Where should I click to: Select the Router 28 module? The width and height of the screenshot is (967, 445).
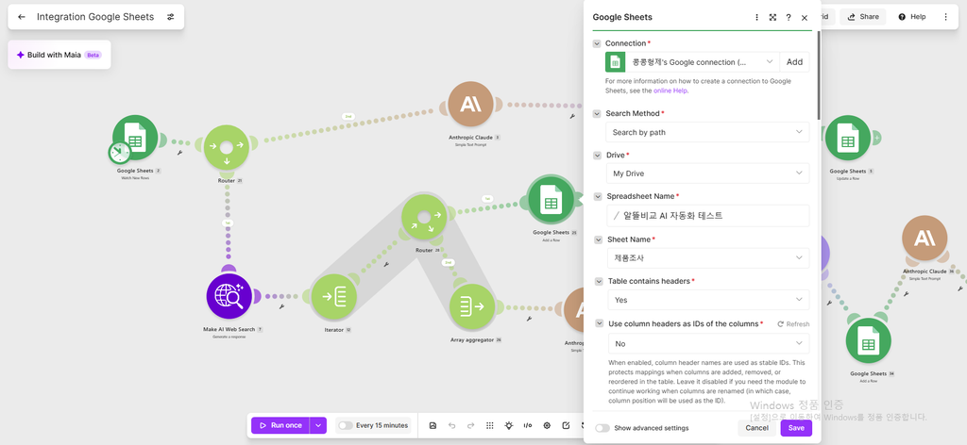pyautogui.click(x=424, y=217)
